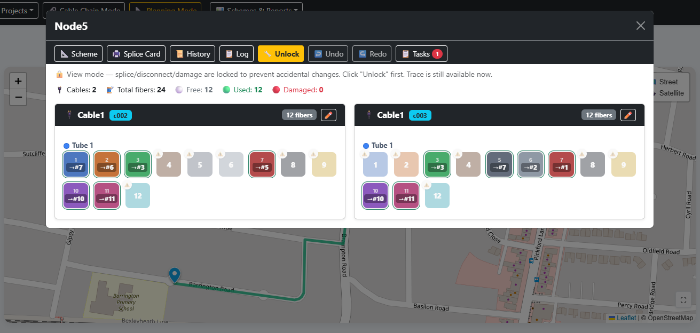Image resolution: width=700 pixels, height=333 pixels.
Task: Select free fiber 4 in cable c002
Action: click(x=169, y=164)
